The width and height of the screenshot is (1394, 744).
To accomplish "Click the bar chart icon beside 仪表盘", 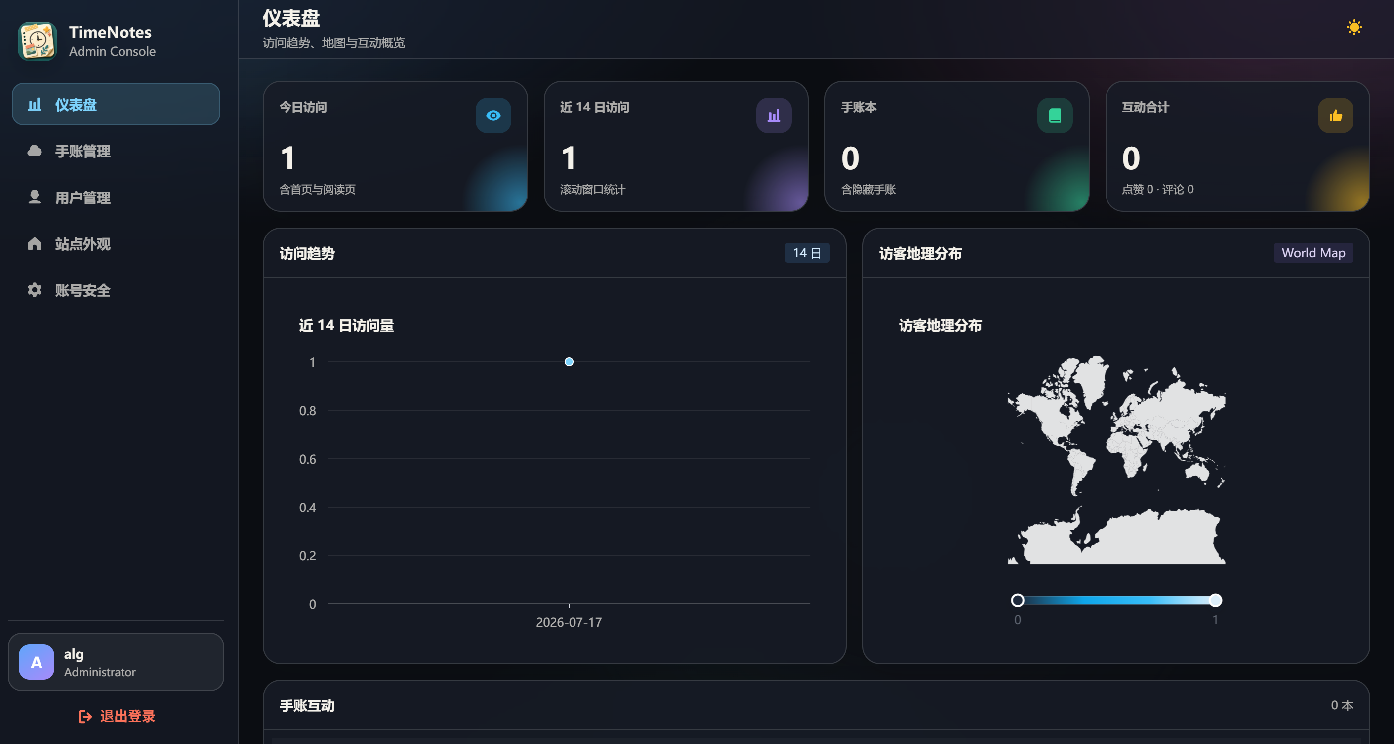I will 35,104.
